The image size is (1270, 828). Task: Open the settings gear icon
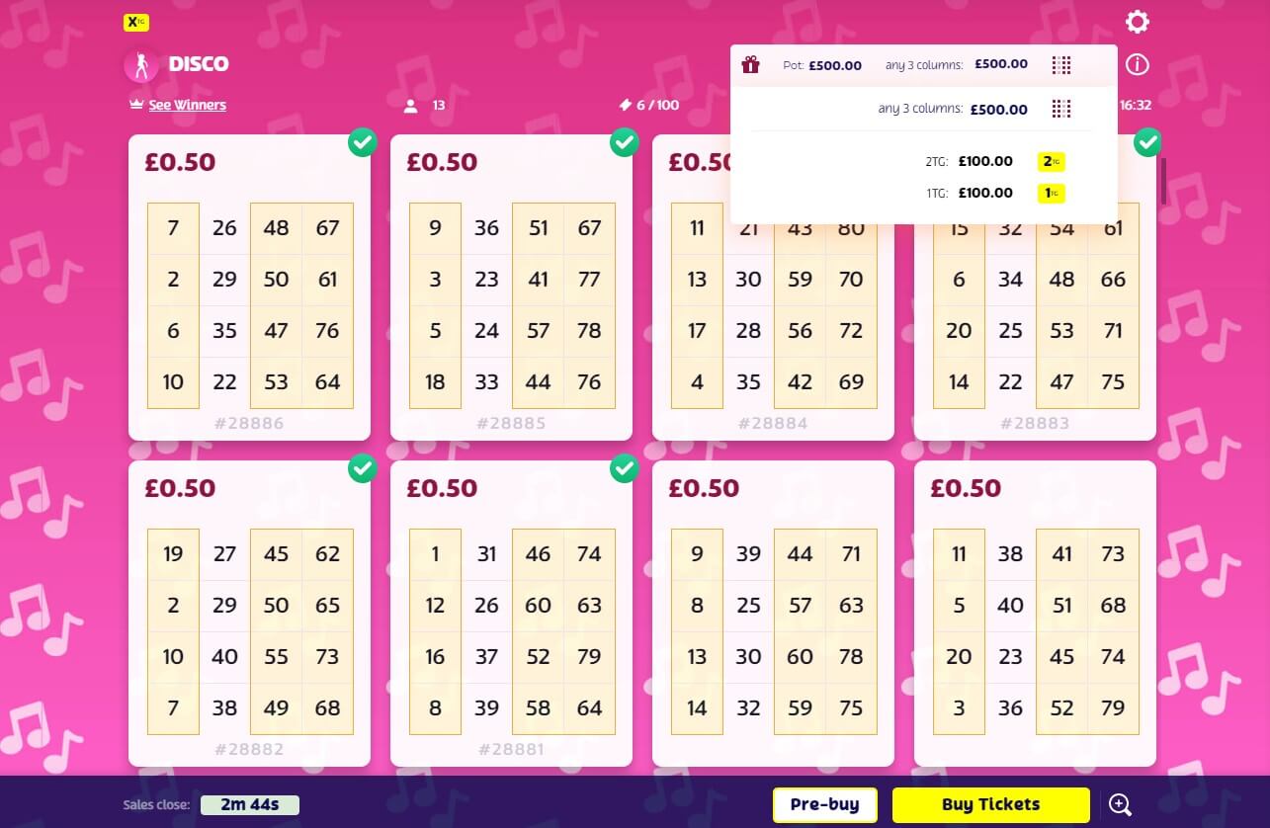tap(1138, 22)
